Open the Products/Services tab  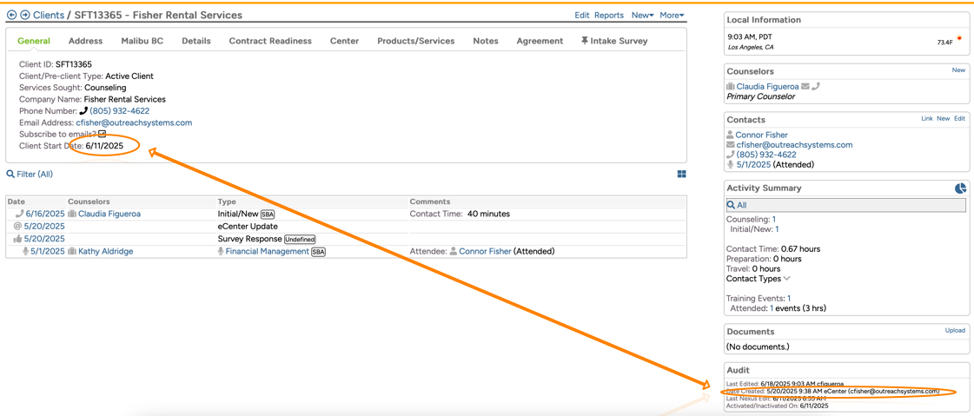click(415, 41)
